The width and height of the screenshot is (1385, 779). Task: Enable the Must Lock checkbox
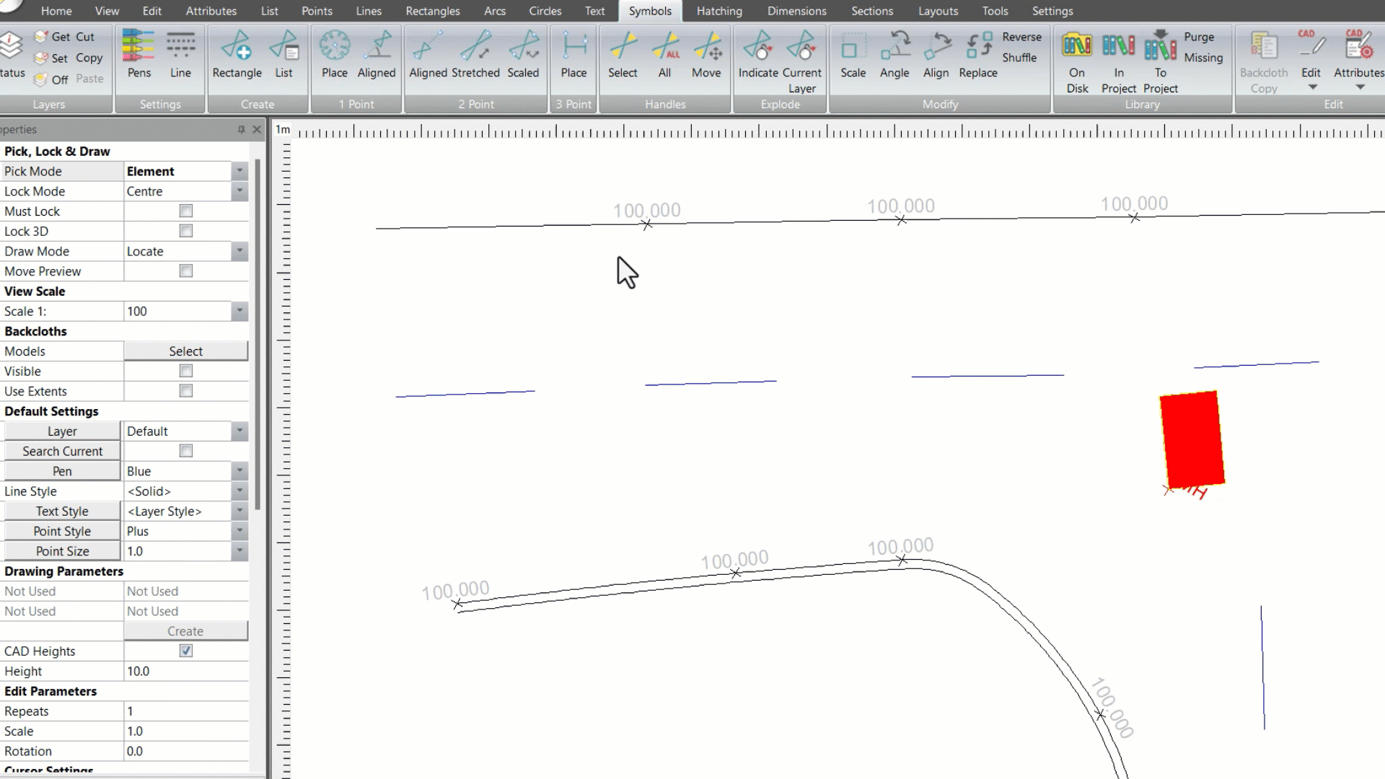click(x=185, y=211)
